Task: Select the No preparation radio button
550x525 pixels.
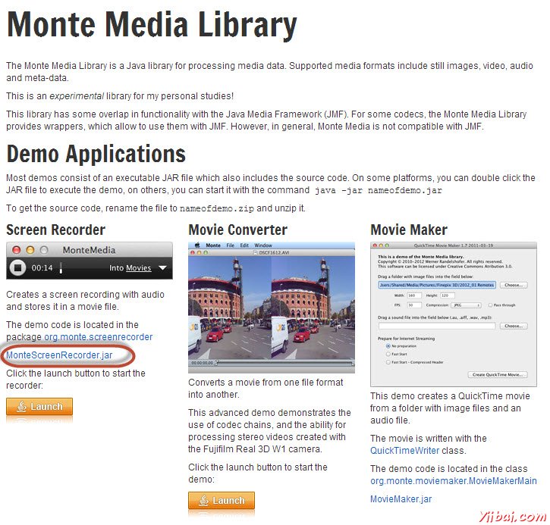Action: click(x=388, y=345)
